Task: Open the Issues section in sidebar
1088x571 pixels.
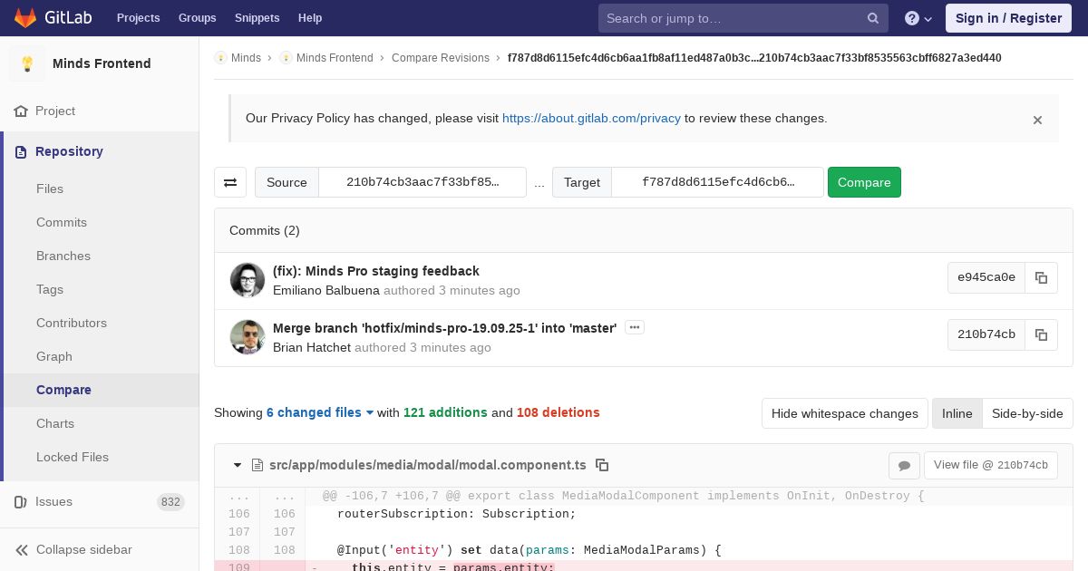Action: coord(99,501)
